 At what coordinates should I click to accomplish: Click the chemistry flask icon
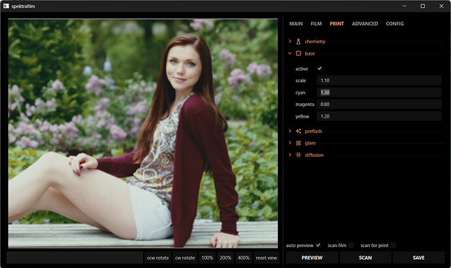click(x=298, y=41)
